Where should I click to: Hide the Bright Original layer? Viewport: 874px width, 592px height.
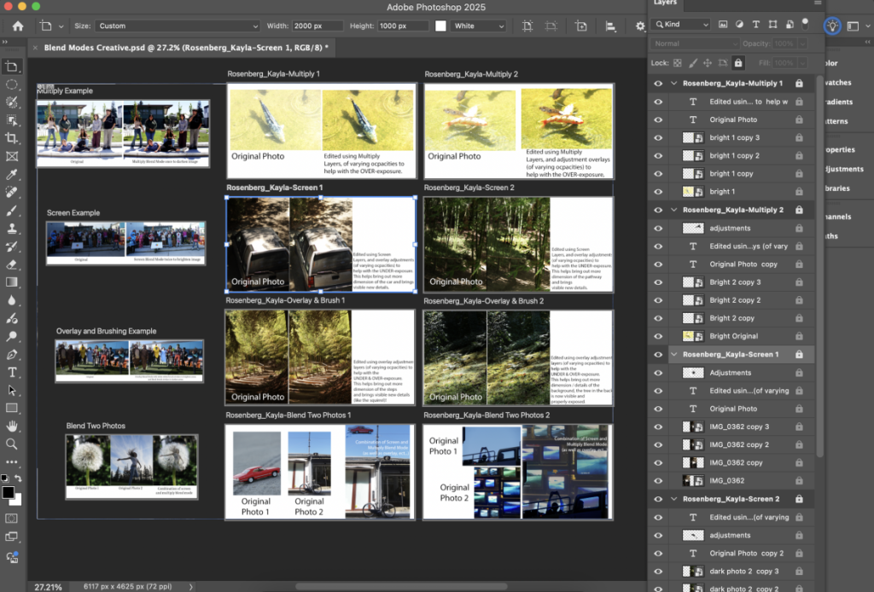(x=658, y=336)
